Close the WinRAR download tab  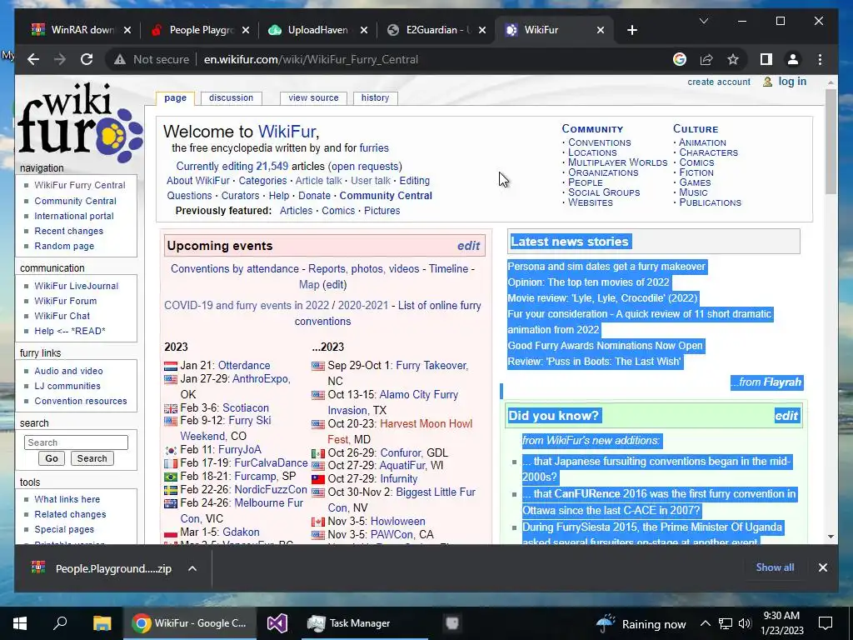point(127,30)
